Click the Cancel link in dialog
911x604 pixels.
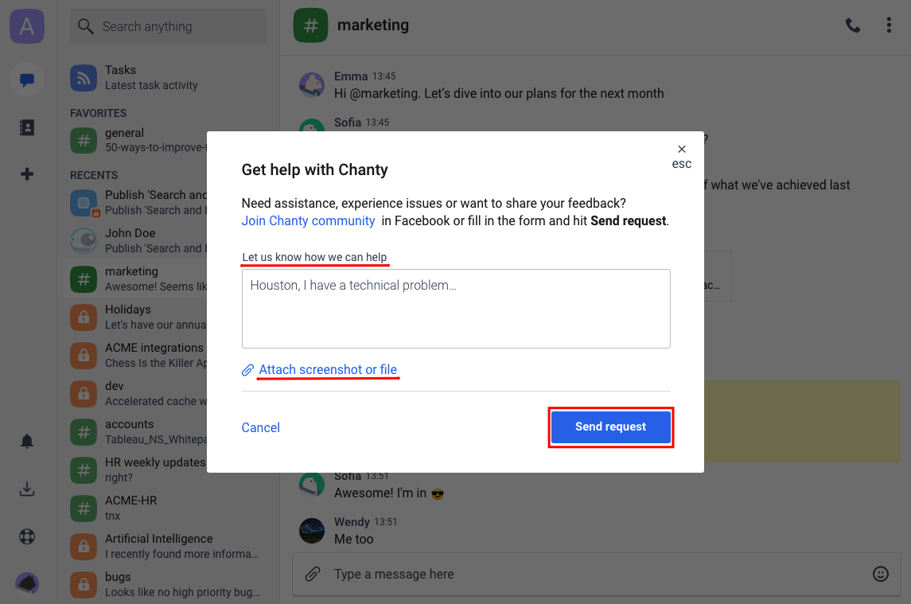[260, 428]
